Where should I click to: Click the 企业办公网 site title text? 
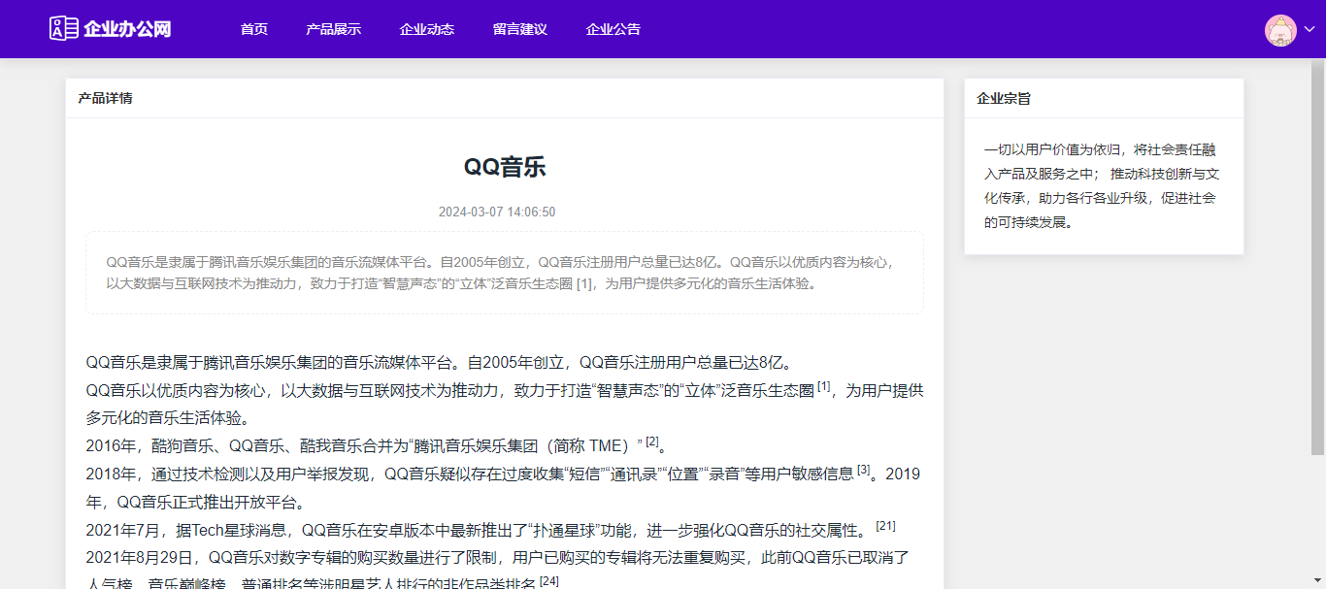(x=127, y=29)
